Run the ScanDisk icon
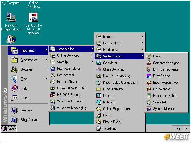 point(149,102)
